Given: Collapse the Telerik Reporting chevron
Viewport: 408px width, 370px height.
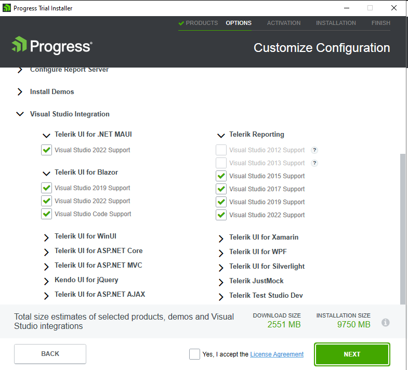Looking at the screenshot, I should [x=220, y=135].
